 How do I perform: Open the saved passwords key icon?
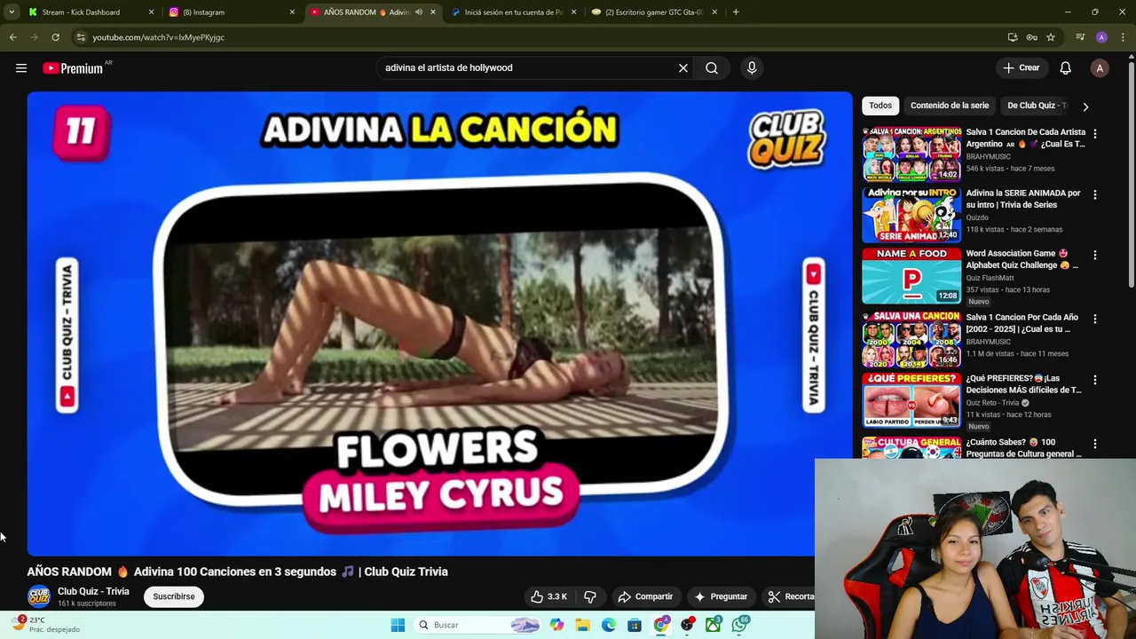point(1032,37)
